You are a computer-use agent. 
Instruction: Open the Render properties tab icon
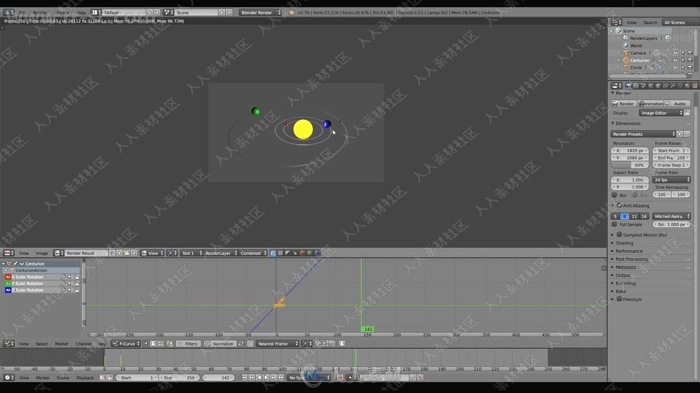coord(629,86)
